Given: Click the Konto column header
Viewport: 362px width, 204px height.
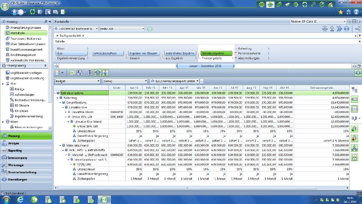Looking at the screenshot, I should click(117, 88).
